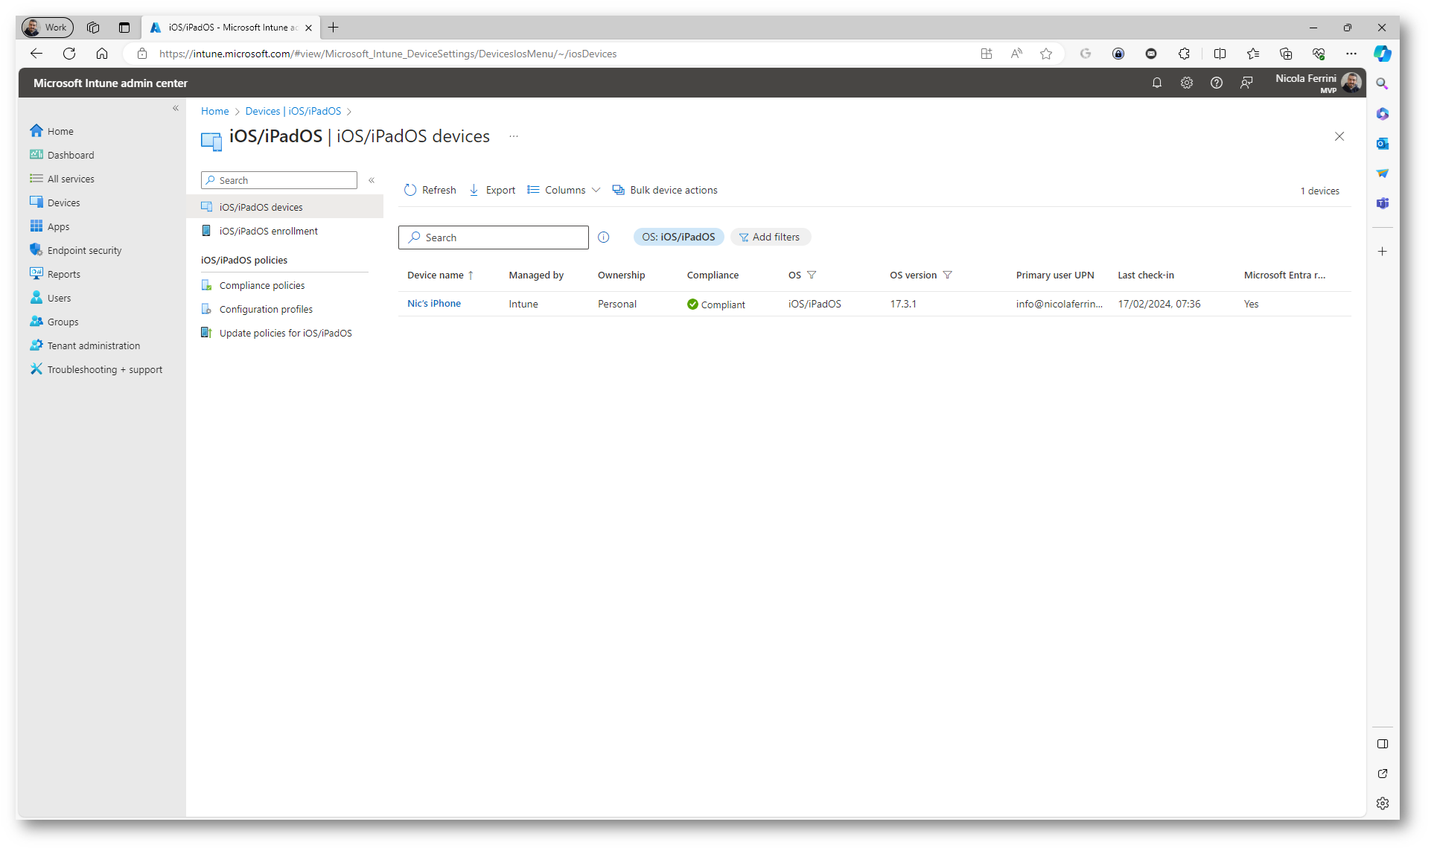
Task: Open browser Extensions puzzle icon
Action: coord(1184,54)
